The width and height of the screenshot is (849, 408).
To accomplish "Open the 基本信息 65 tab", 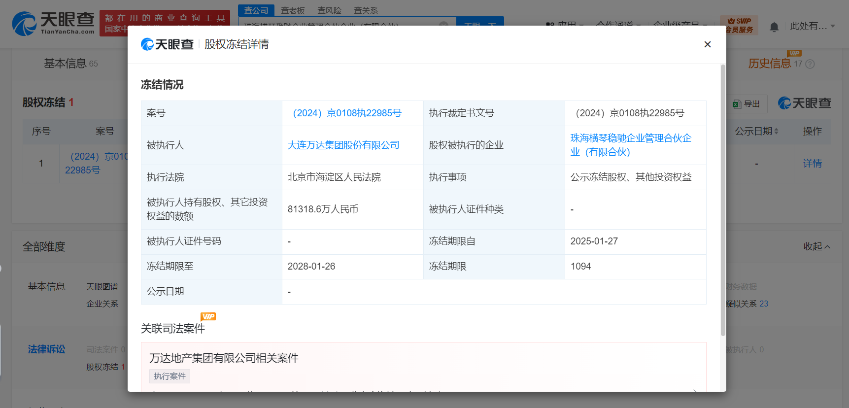I will [71, 64].
